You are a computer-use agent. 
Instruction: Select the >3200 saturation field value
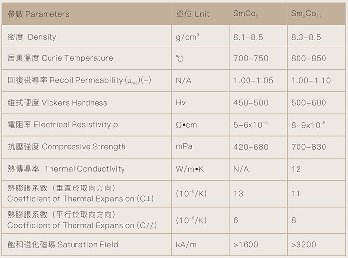303,244
